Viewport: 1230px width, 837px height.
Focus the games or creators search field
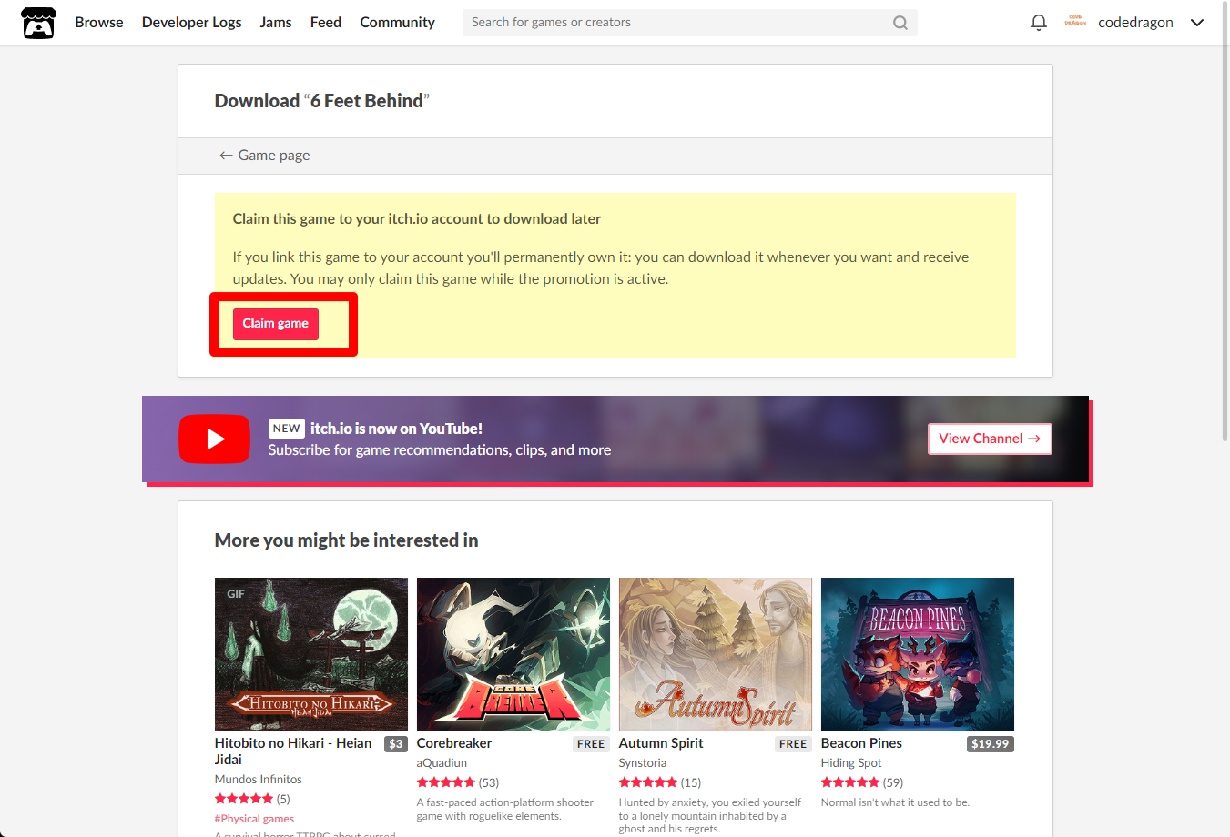pyautogui.click(x=690, y=23)
